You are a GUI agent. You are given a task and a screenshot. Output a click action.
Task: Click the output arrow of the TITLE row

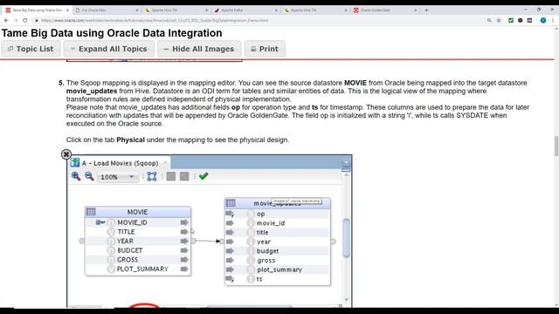click(184, 232)
